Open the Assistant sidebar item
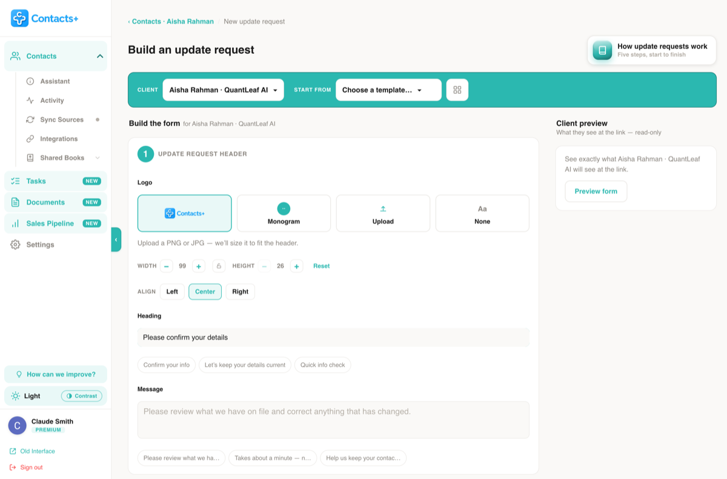Image resolution: width=727 pixels, height=479 pixels. tap(55, 81)
